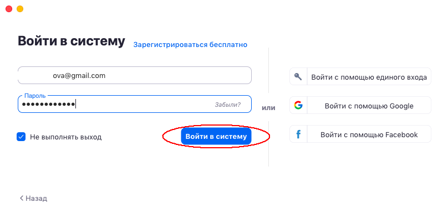Image resolution: width=448 pixels, height=213 pixels.
Task: Click the "Войти в систему" heading
Action: pos(72,41)
